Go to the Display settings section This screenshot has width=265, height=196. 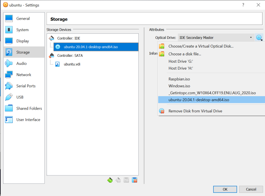(22, 41)
